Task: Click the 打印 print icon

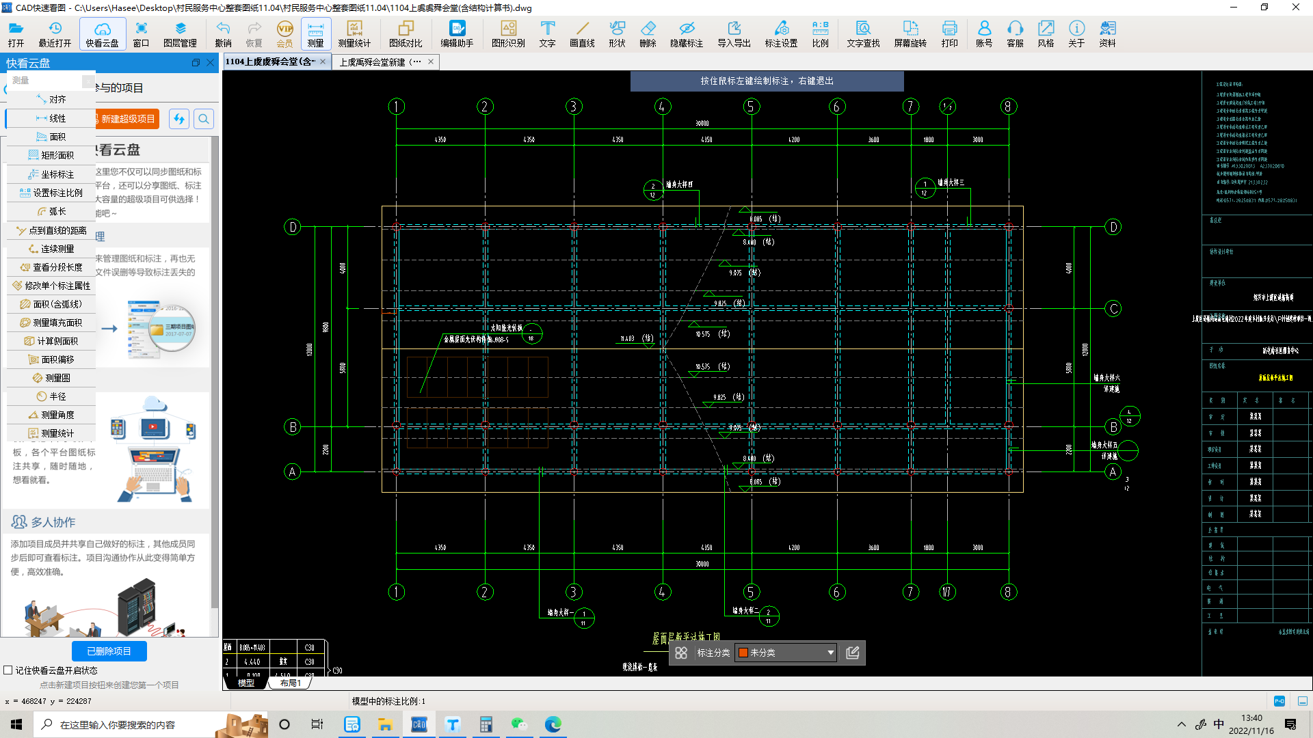Action: coord(949,33)
